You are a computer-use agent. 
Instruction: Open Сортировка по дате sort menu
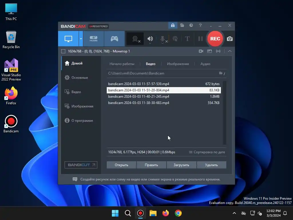click(x=207, y=152)
